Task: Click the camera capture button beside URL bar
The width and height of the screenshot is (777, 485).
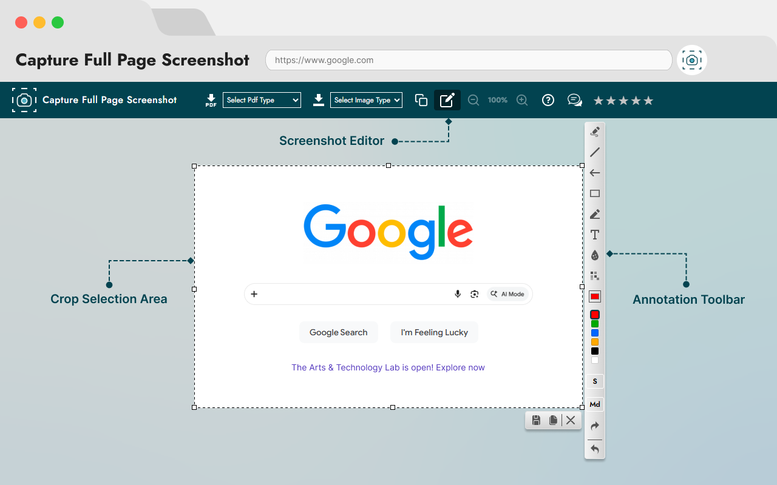Action: point(692,60)
